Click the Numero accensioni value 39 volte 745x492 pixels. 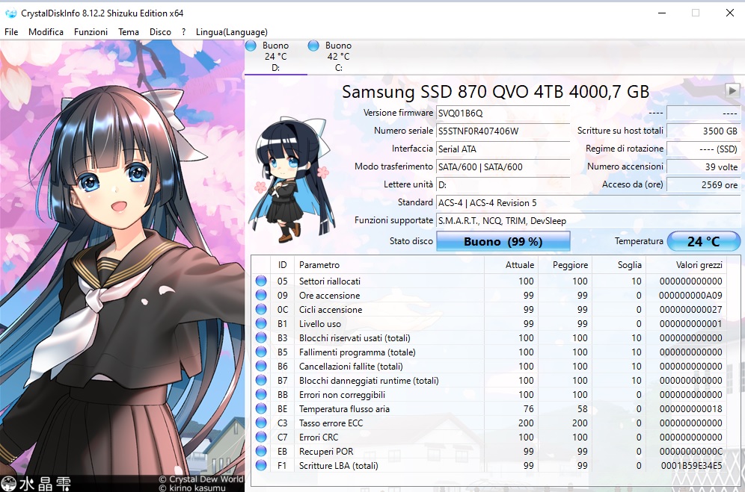(x=703, y=167)
